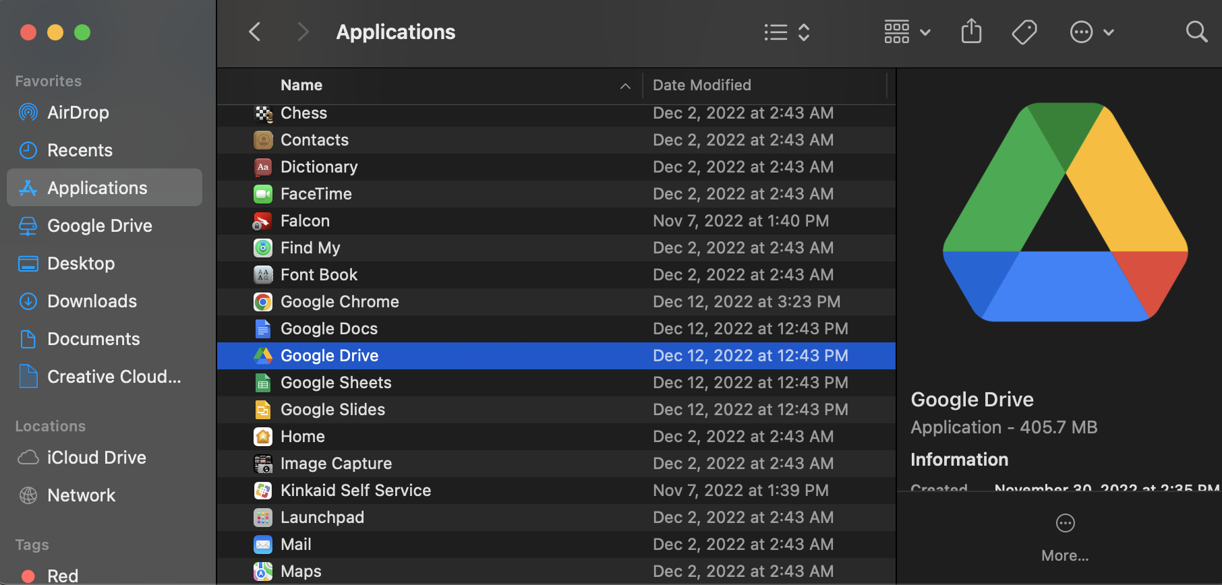
Task: Open the Downloads sidebar folder
Action: (x=105, y=301)
